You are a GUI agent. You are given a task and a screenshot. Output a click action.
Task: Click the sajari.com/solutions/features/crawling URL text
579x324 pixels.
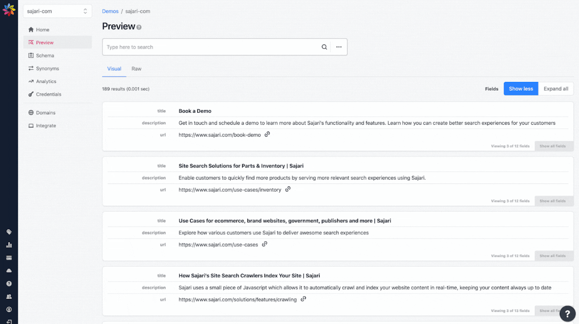coord(237,299)
